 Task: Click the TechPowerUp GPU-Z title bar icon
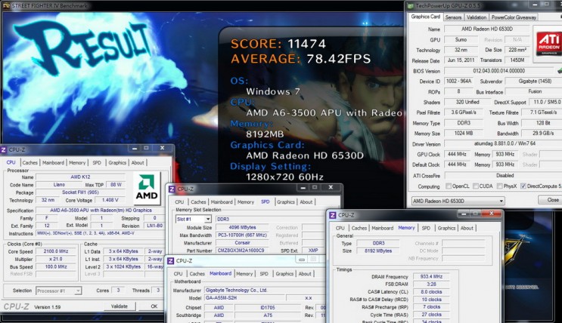coord(409,5)
